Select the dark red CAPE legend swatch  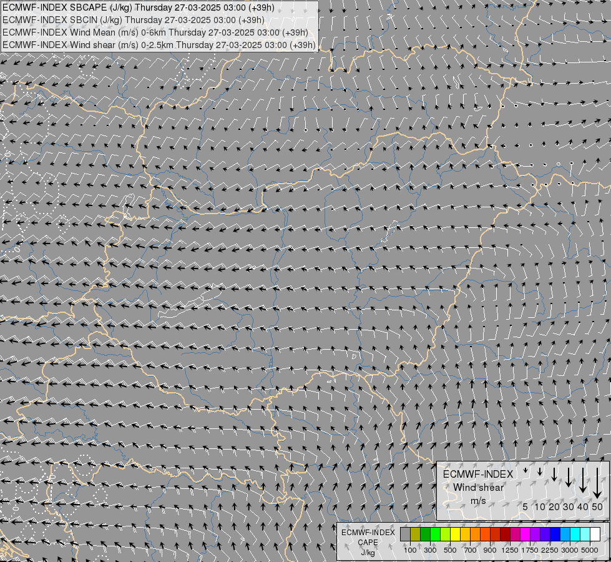[x=506, y=534]
